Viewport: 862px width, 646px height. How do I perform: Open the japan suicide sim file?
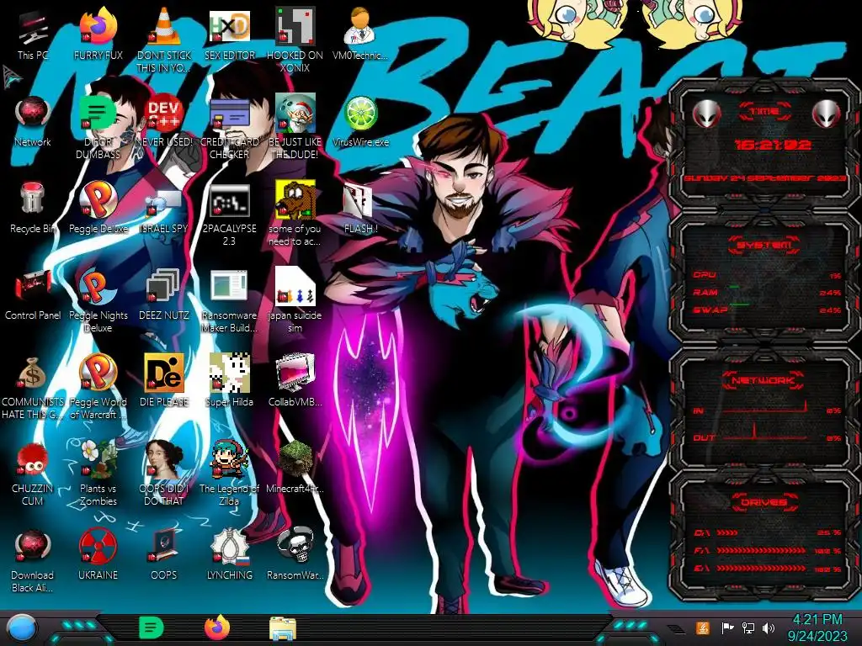click(x=295, y=300)
